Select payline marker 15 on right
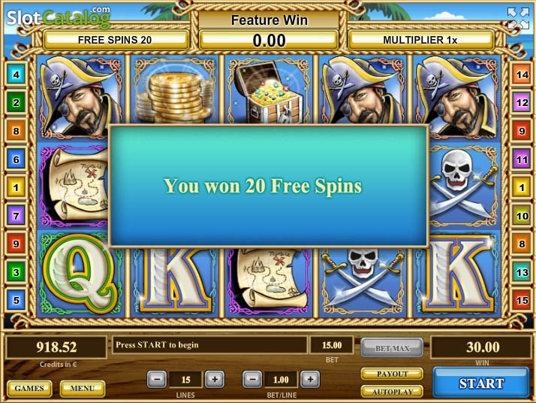 click(x=522, y=300)
